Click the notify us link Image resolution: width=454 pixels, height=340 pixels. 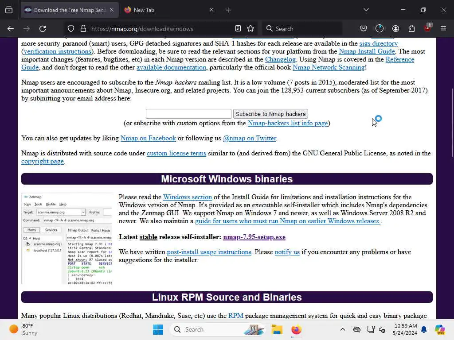pyautogui.click(x=287, y=252)
